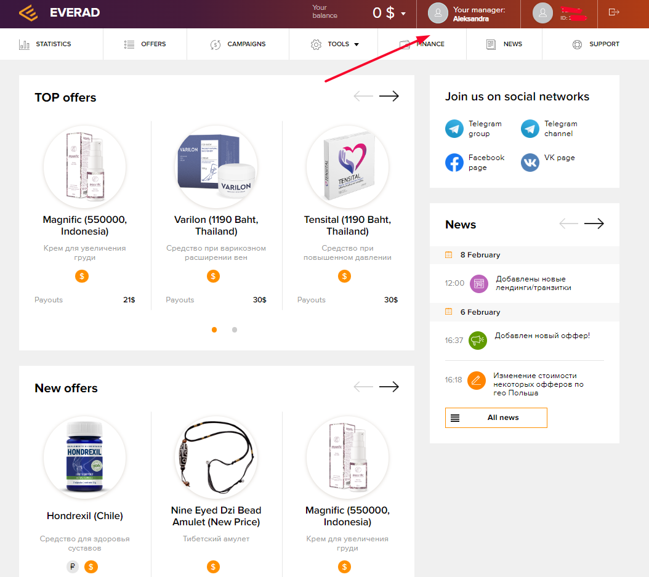Open news 'Добавлен новый оффер!'
Image resolution: width=649 pixels, height=577 pixels.
542,336
